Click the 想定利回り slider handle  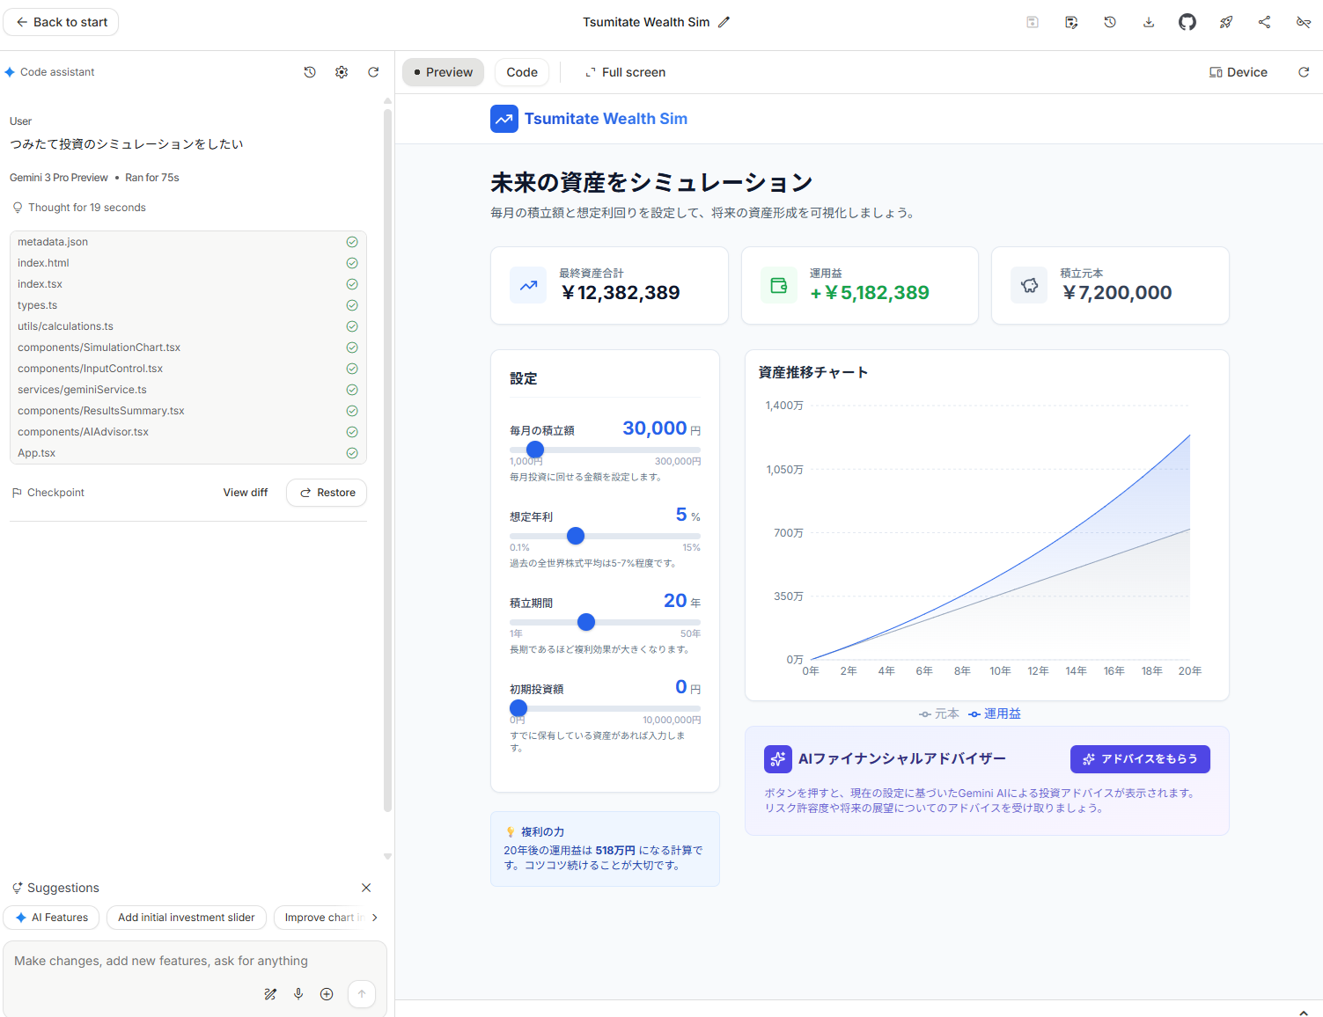point(576,536)
